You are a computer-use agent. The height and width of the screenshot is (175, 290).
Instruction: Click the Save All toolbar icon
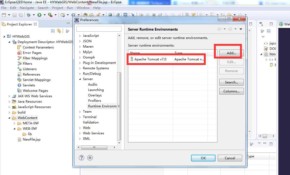pyautogui.click(x=21, y=15)
